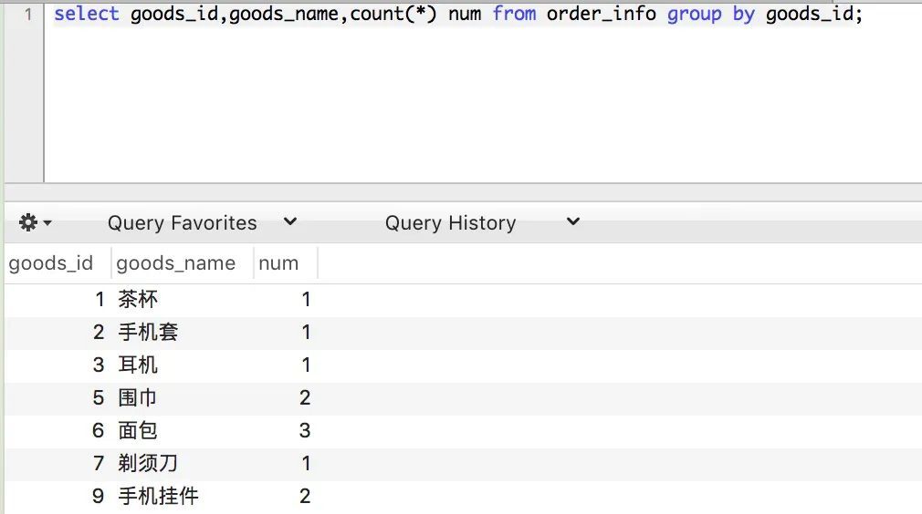Click the goods_name column header
The height and width of the screenshot is (514, 922).
pos(176,263)
